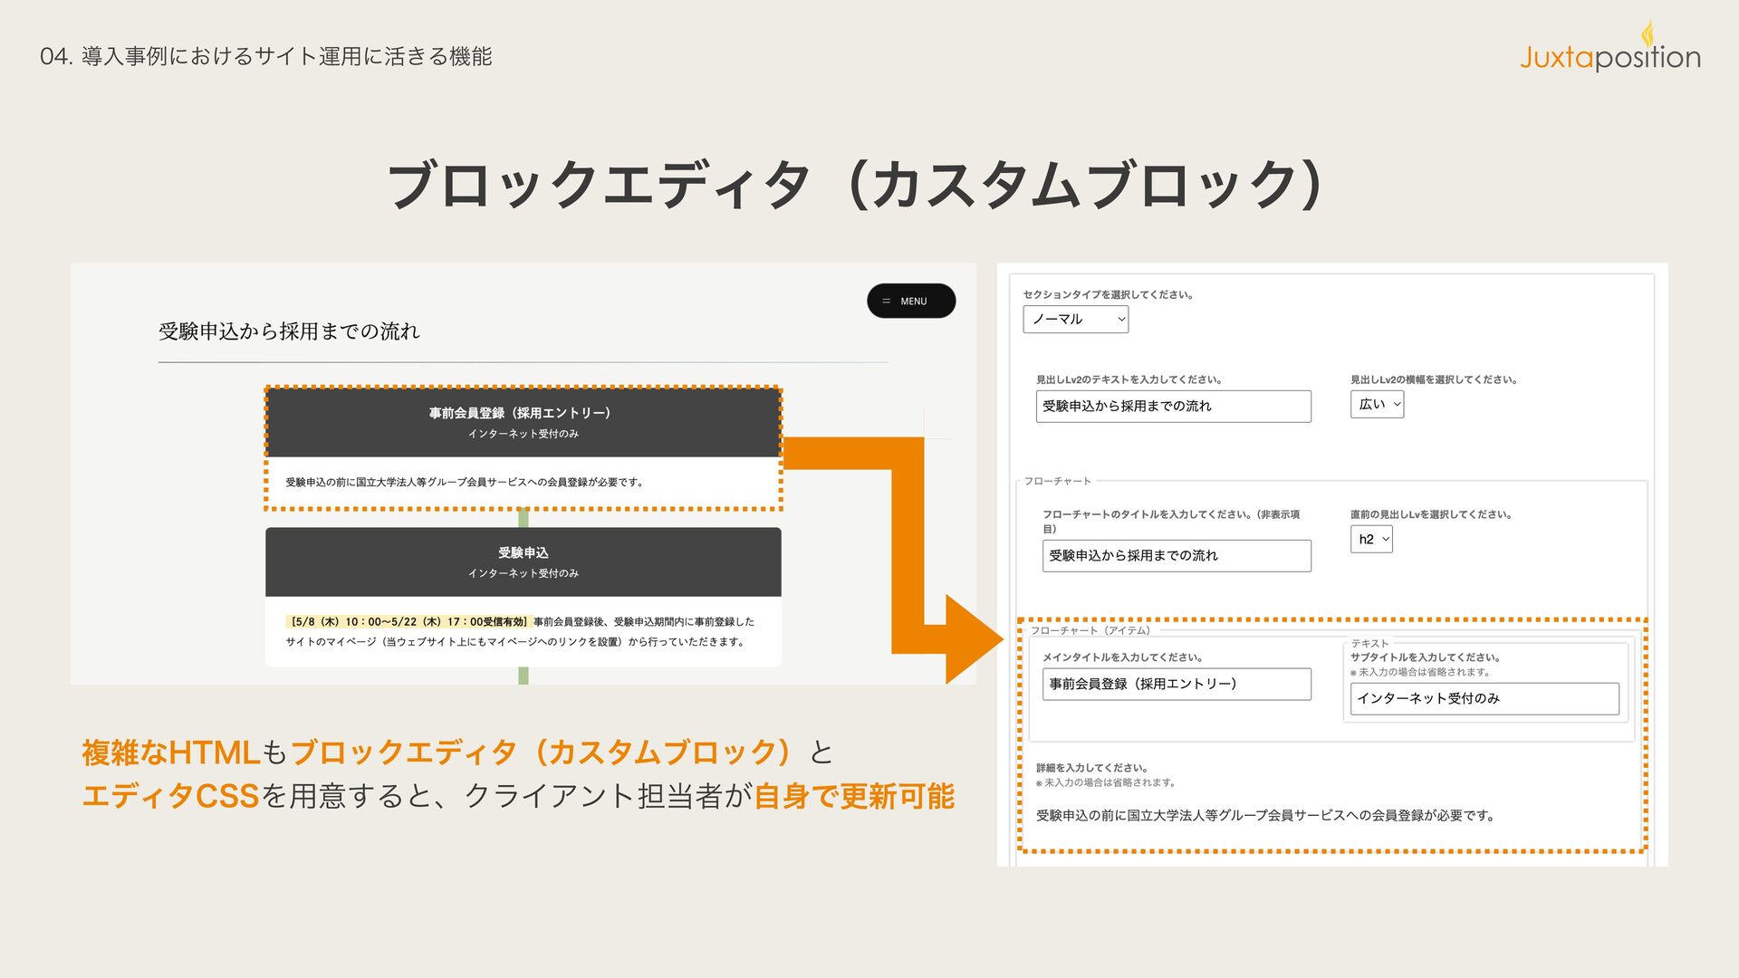The width and height of the screenshot is (1739, 978).
Task: Click the 受験申込から採用までの流れ page heading
Action: point(289,331)
